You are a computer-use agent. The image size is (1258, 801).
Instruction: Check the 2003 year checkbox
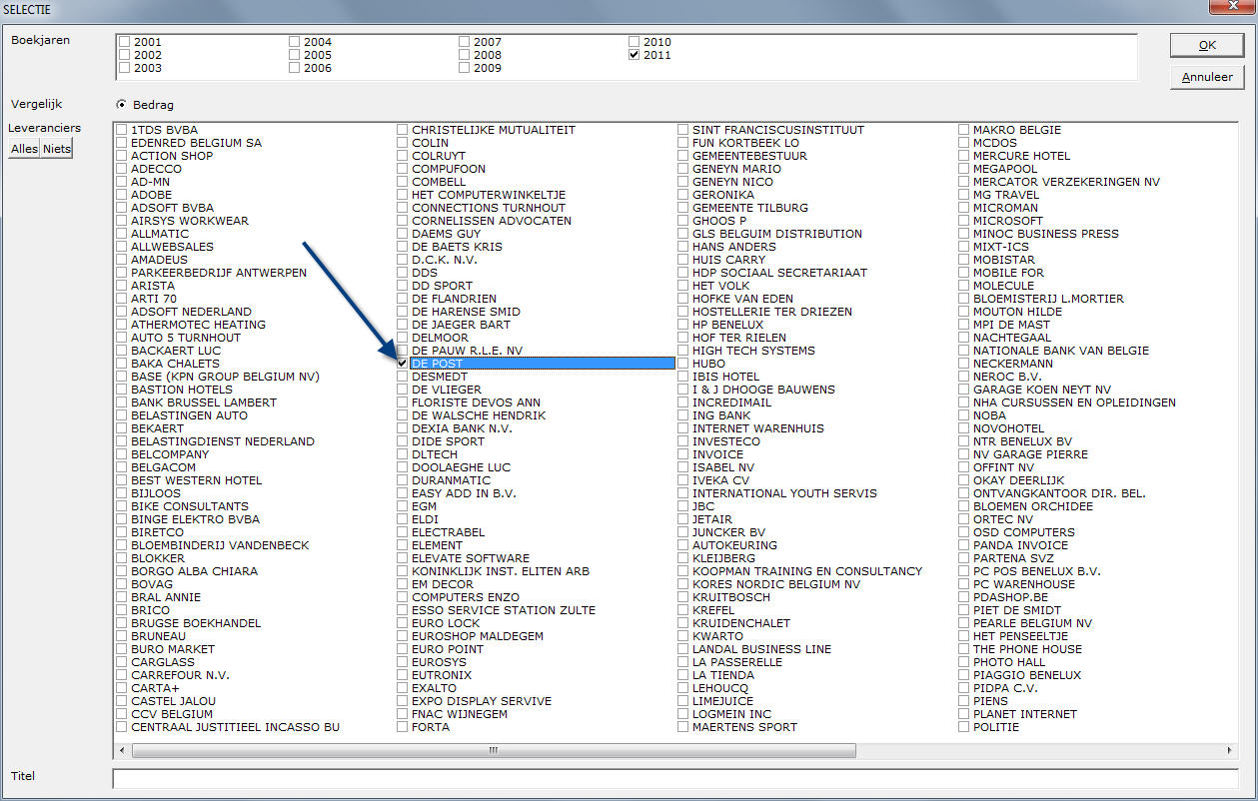point(124,68)
